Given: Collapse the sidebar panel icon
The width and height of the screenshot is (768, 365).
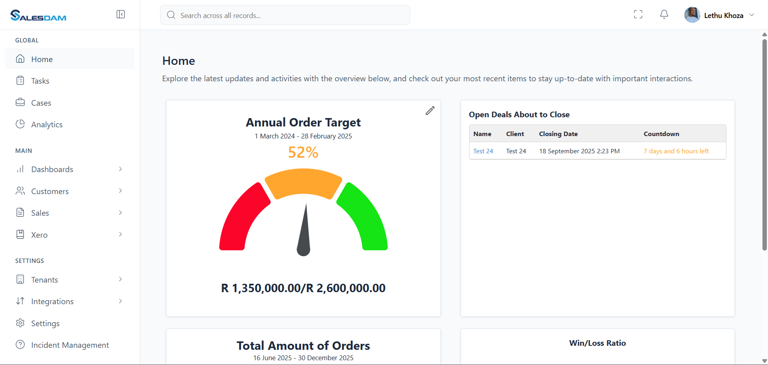Looking at the screenshot, I should (x=120, y=14).
